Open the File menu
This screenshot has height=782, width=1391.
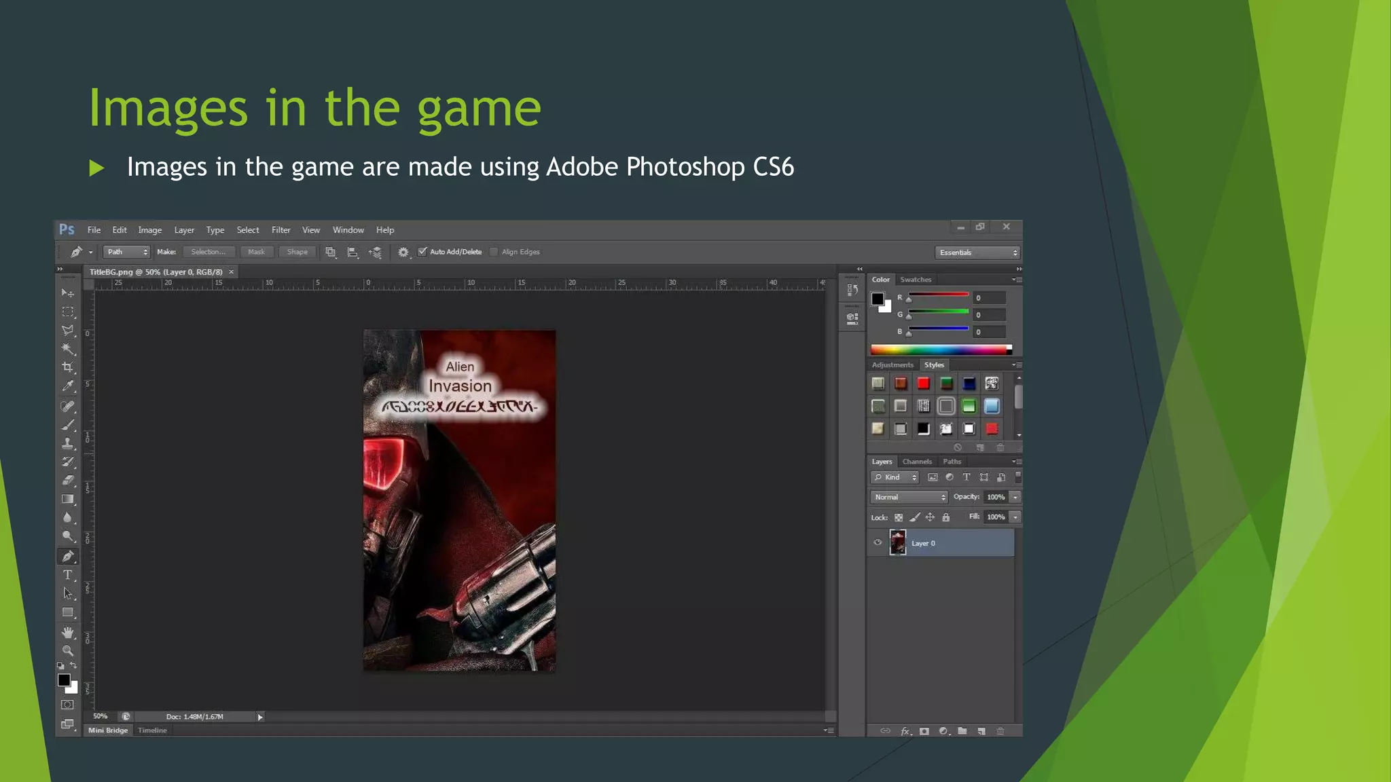(x=94, y=230)
